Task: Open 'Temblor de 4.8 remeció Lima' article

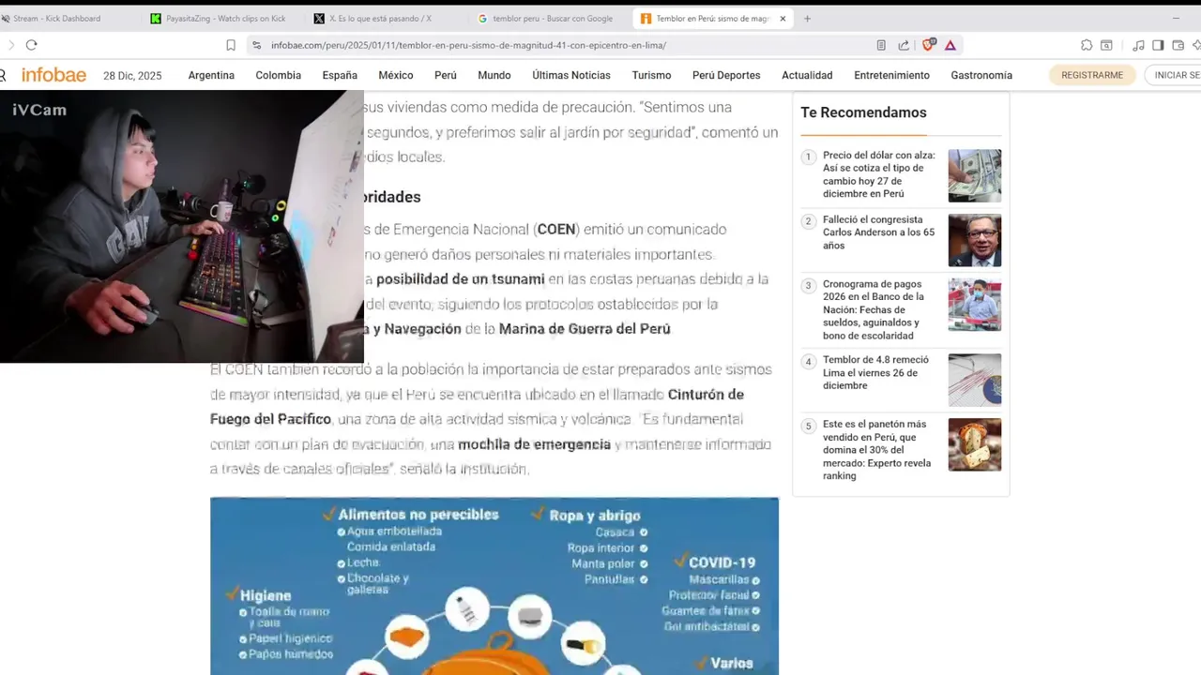Action: tap(875, 372)
